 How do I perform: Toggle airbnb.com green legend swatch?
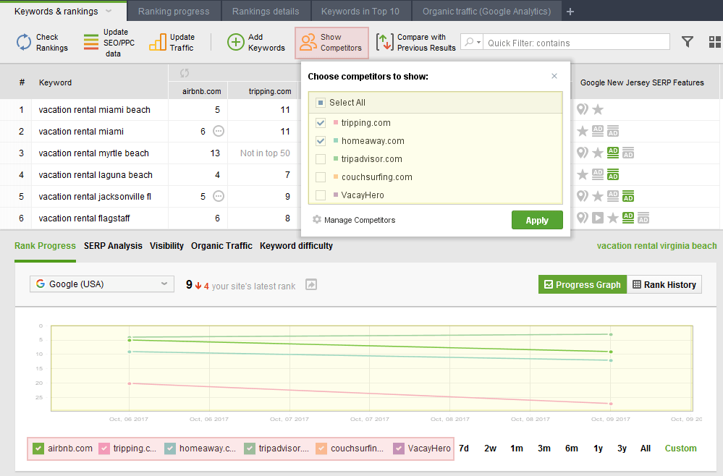[x=38, y=449]
